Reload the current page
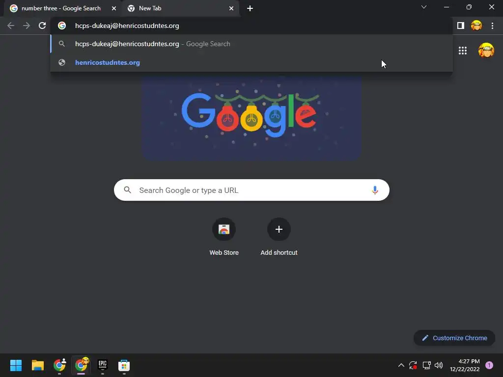The width and height of the screenshot is (503, 377). click(x=42, y=26)
